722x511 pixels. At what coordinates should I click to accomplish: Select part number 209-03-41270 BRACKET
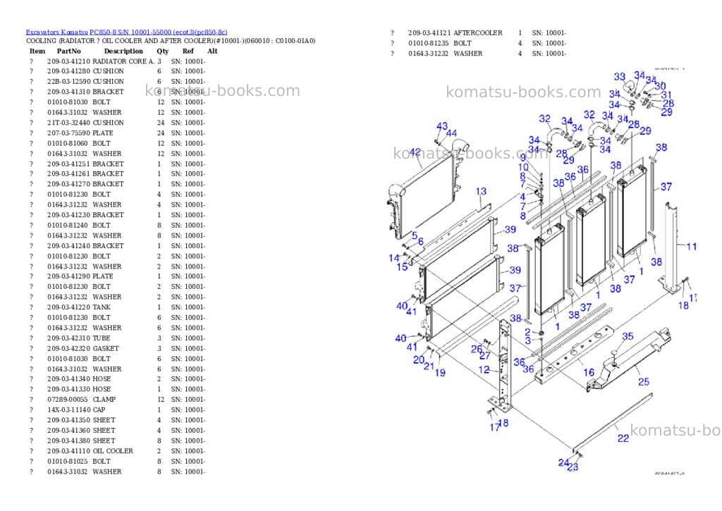coord(68,184)
